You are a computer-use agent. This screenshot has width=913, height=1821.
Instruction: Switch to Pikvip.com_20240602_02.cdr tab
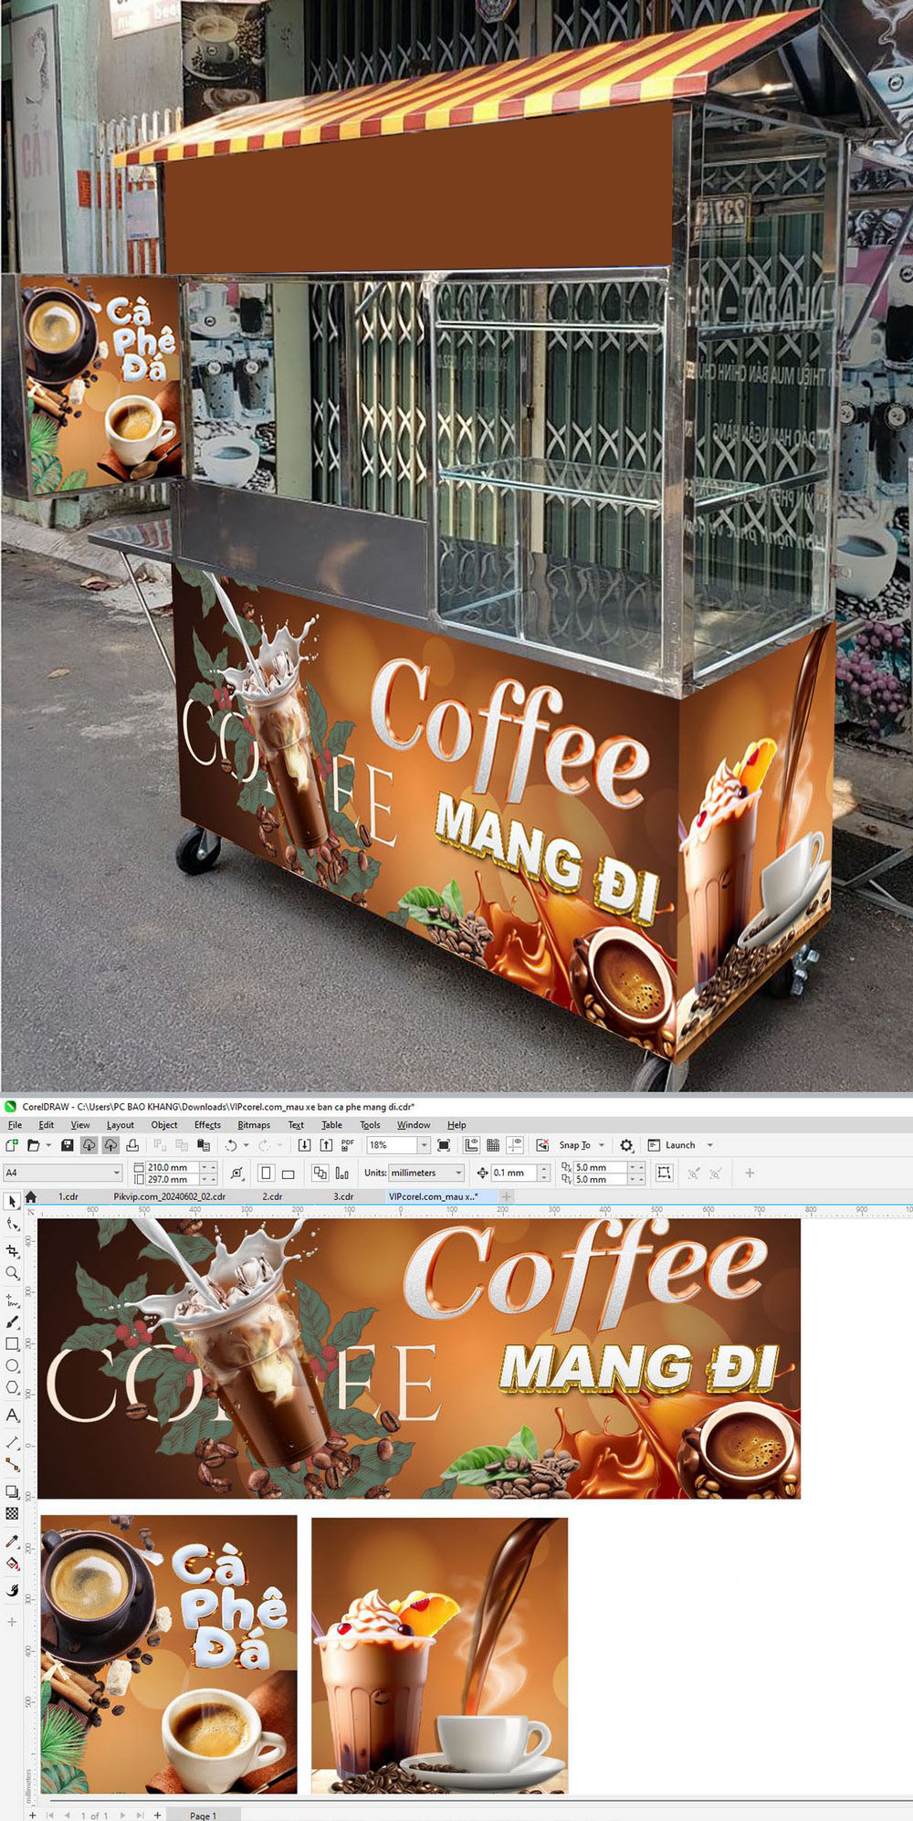tap(169, 1196)
